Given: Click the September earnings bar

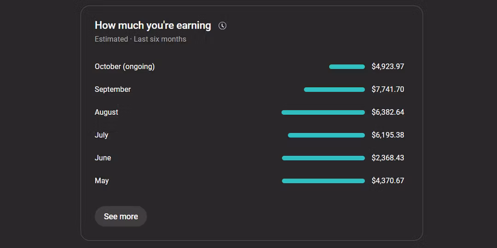Looking at the screenshot, I should tap(335, 90).
